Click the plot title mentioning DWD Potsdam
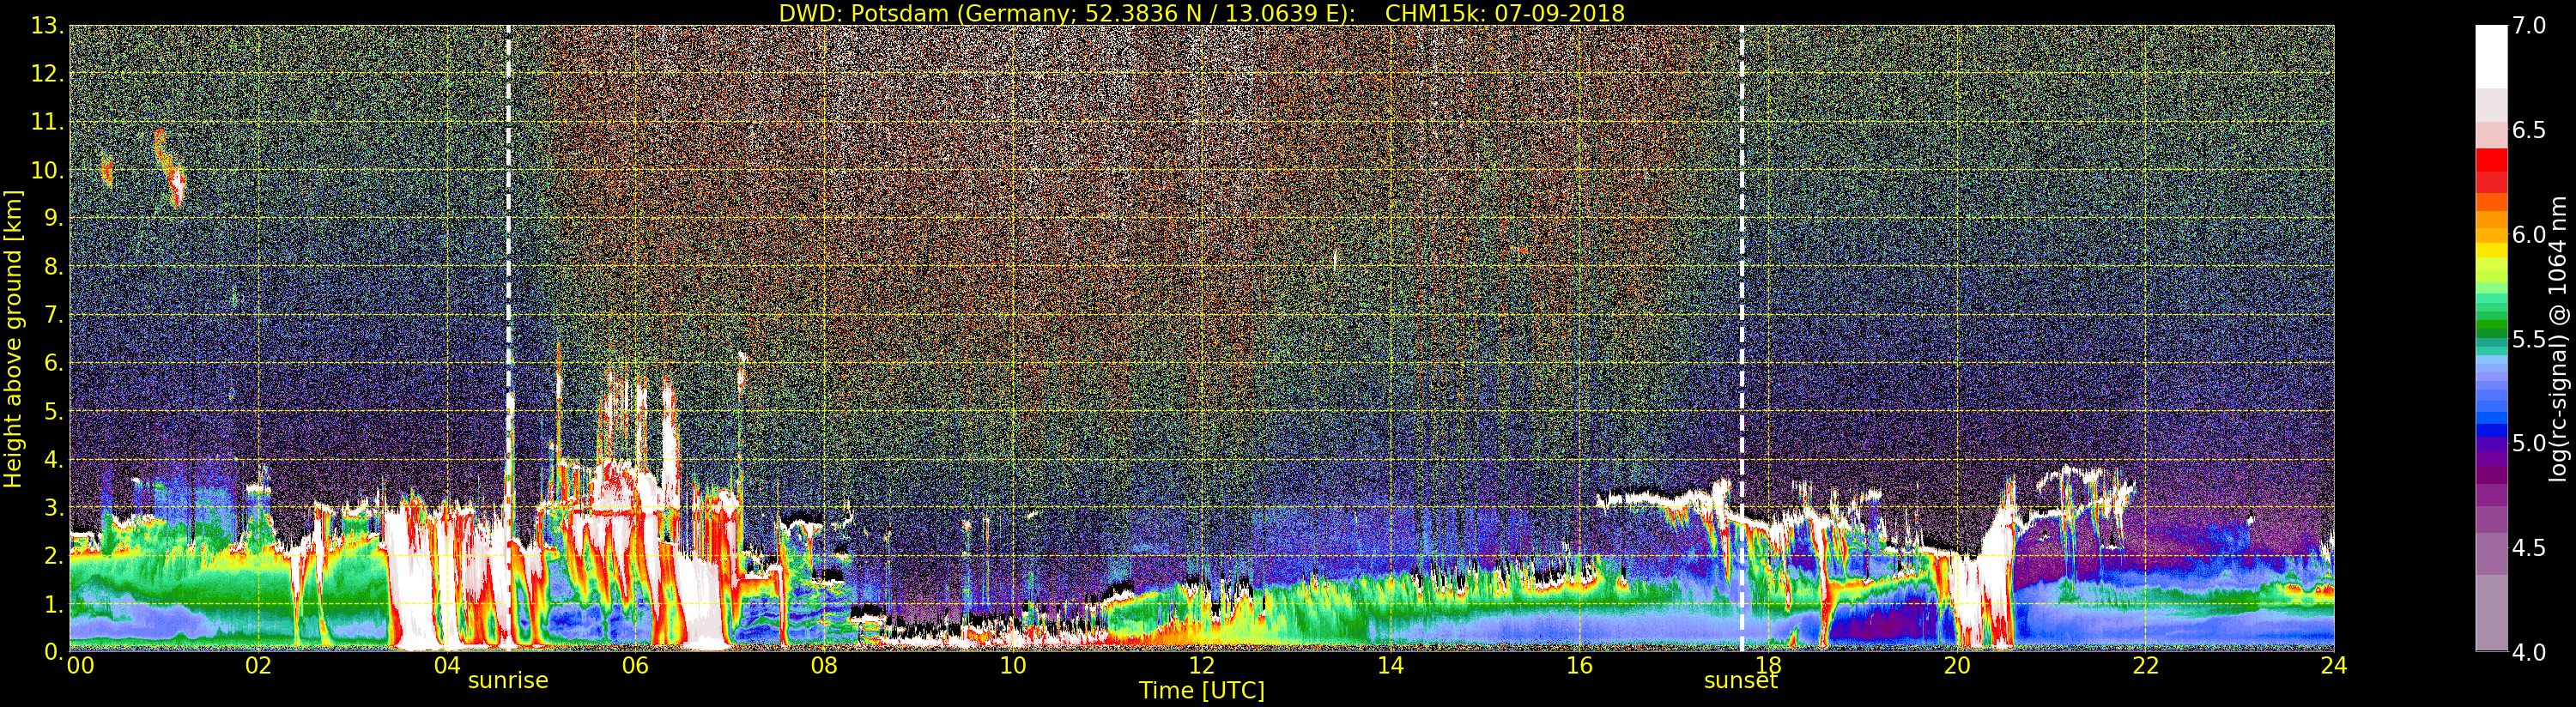This screenshot has height=707, width=2576. coord(1201,13)
